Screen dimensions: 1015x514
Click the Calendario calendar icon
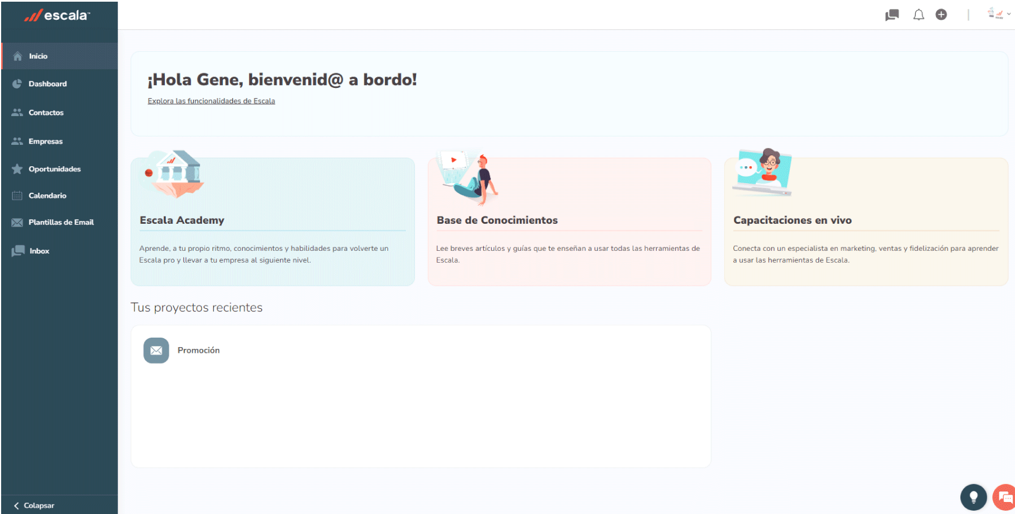click(x=17, y=196)
